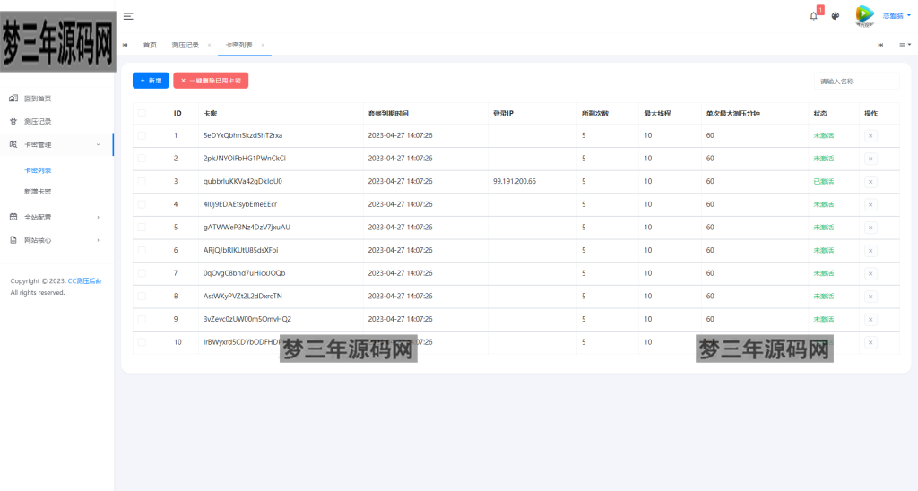Switch to the 测压记录 tab
The image size is (918, 491).
point(185,45)
